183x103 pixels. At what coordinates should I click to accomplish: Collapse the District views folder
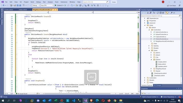coord(151,60)
